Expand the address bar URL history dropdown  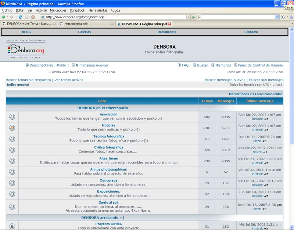189,17
